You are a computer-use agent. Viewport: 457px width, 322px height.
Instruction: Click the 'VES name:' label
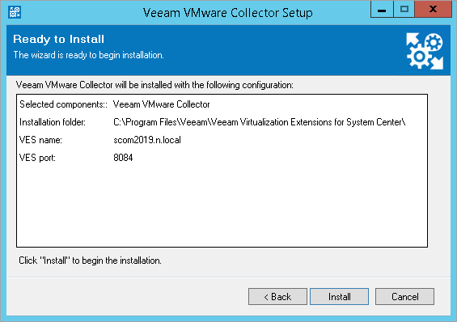40,140
